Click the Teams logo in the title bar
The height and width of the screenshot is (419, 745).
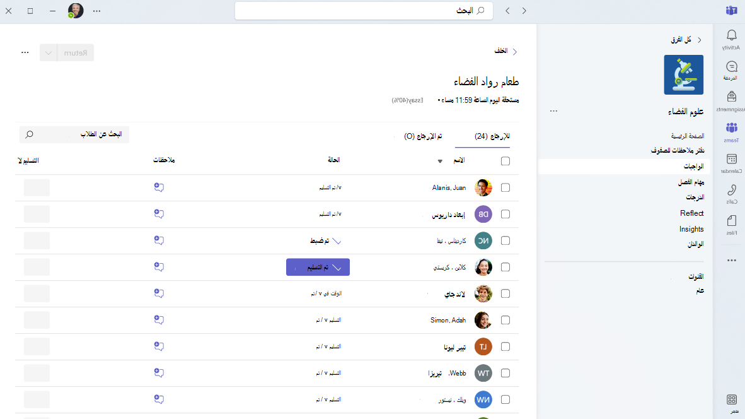pyautogui.click(x=732, y=11)
